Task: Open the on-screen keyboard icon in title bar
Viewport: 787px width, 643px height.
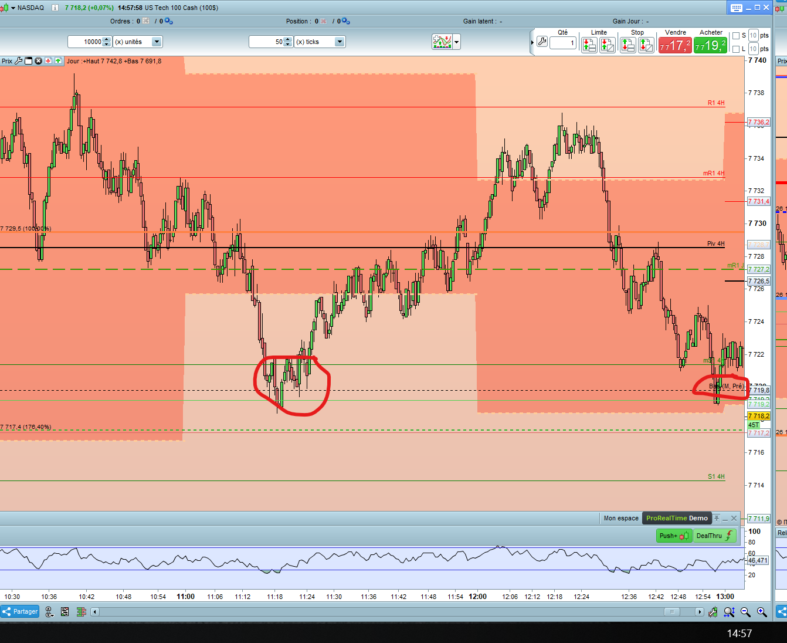Action: point(737,8)
